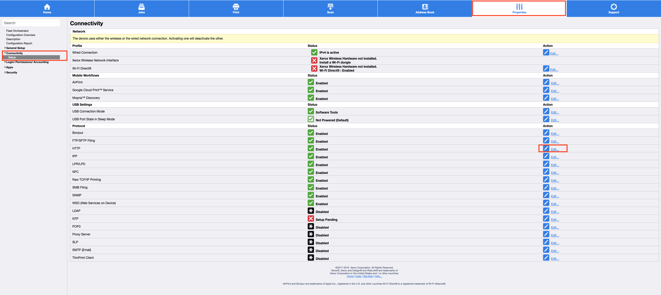Open Configuration Report in sidebar

[19, 43]
